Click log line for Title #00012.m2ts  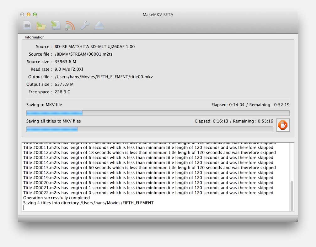(150, 152)
